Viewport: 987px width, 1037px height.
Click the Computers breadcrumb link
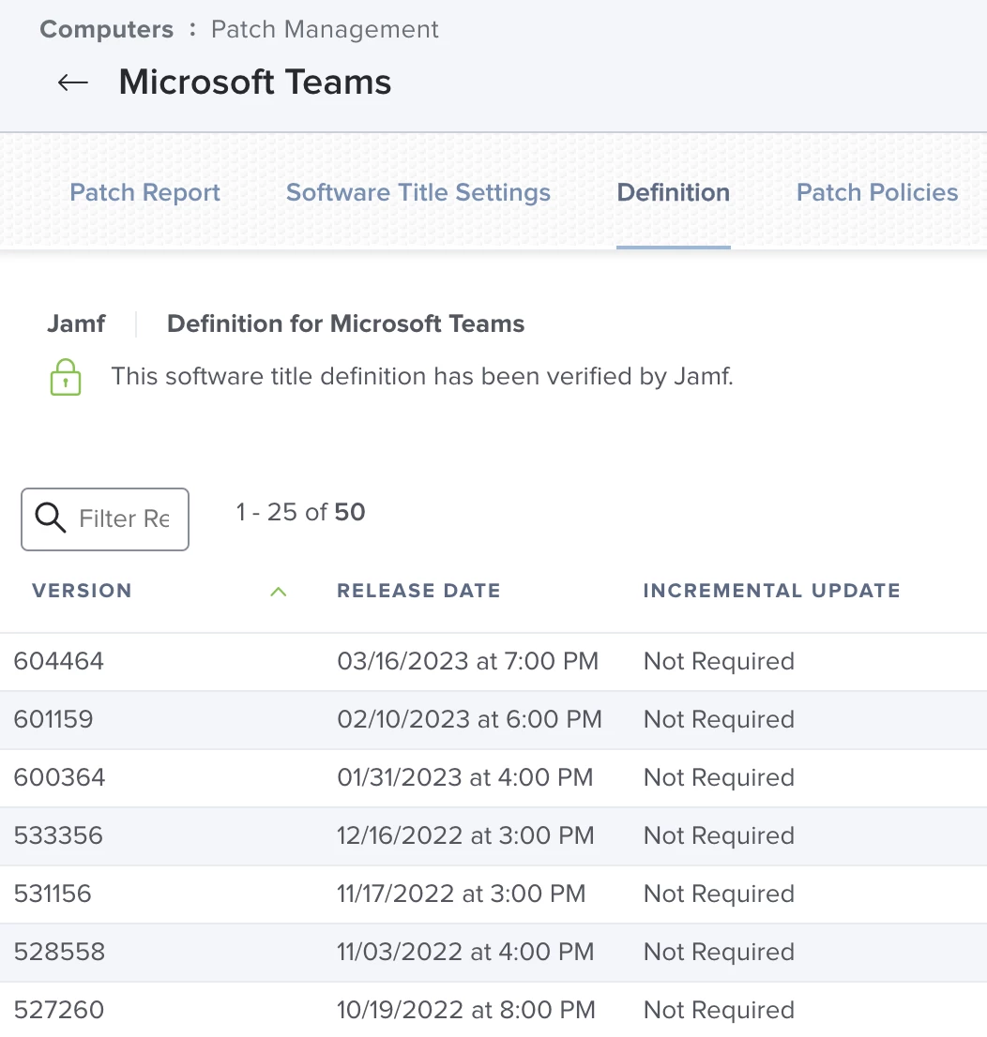(107, 30)
